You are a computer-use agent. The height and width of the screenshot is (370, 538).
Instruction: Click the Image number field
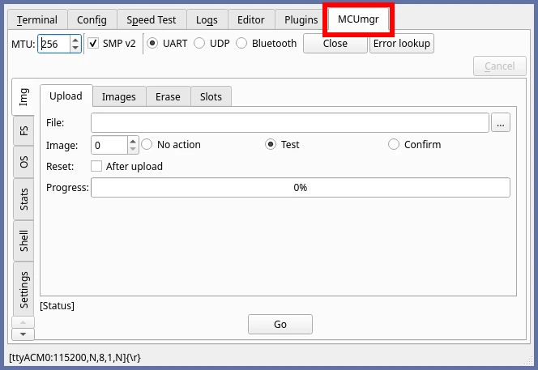(109, 146)
